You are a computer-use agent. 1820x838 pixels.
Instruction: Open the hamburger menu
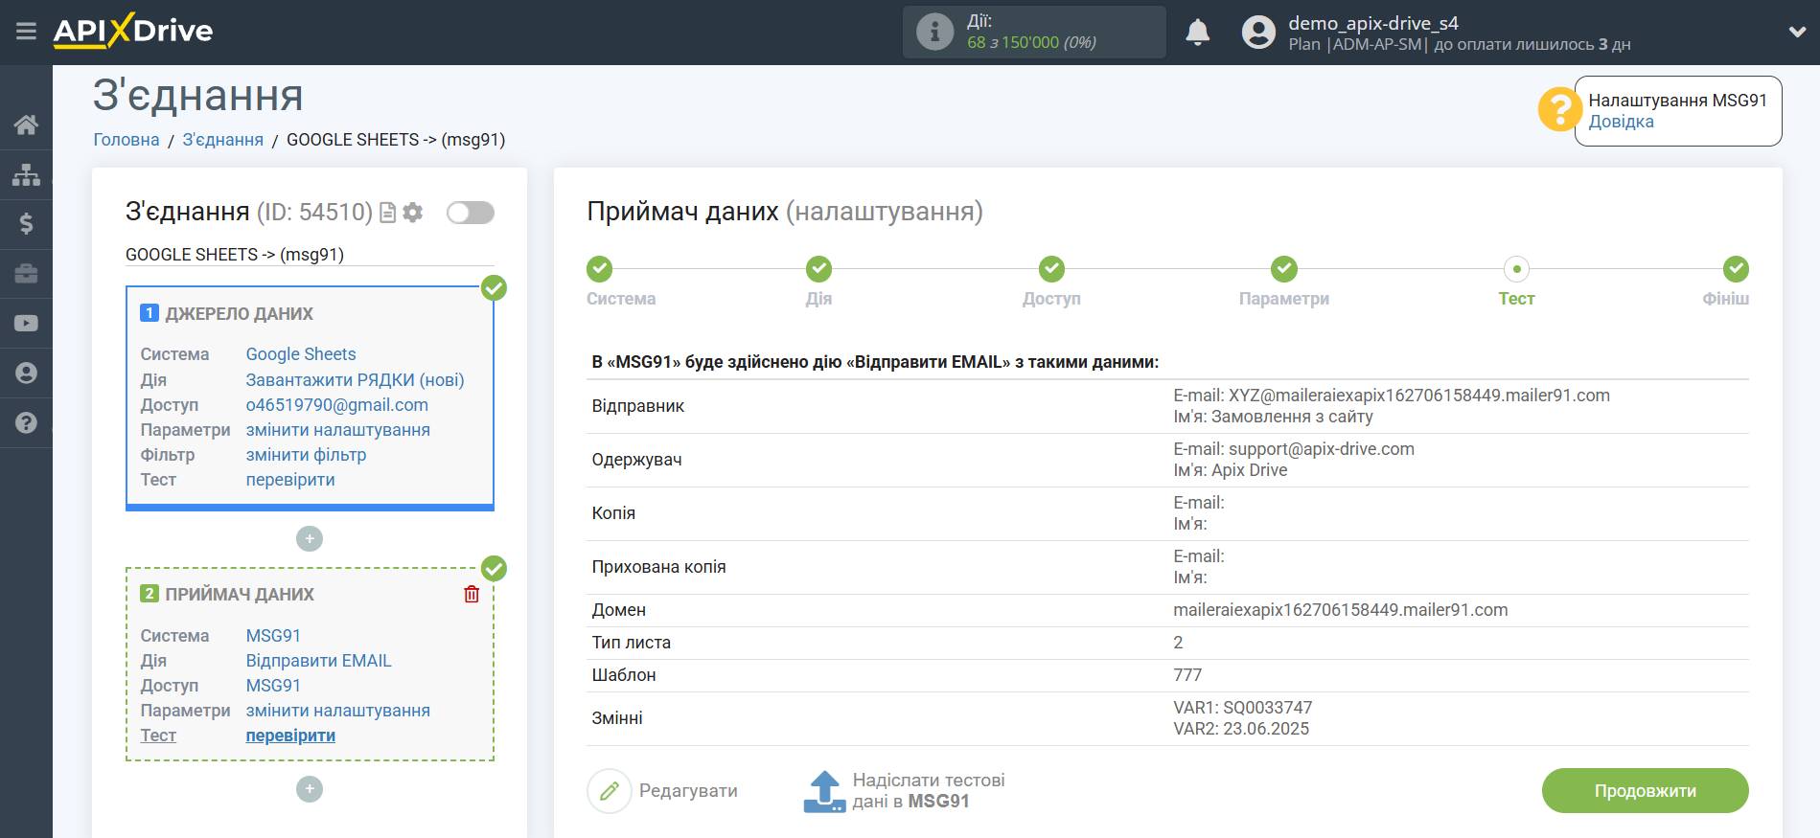[26, 32]
